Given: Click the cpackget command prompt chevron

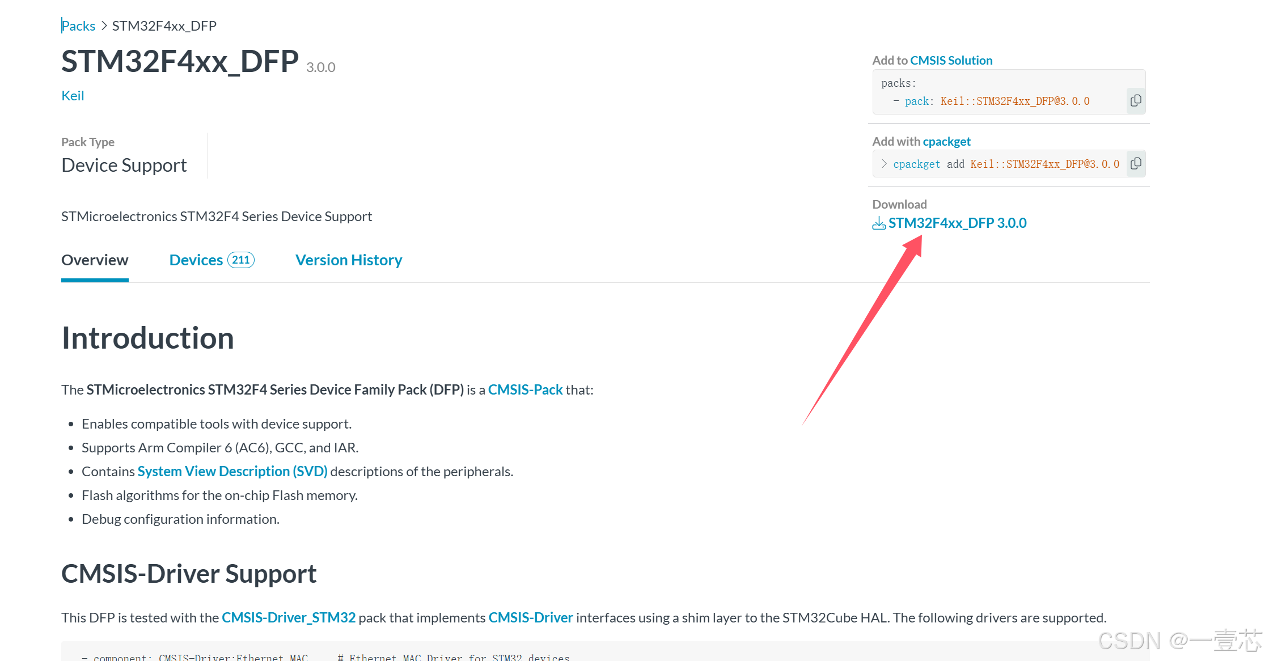Looking at the screenshot, I should pyautogui.click(x=884, y=164).
